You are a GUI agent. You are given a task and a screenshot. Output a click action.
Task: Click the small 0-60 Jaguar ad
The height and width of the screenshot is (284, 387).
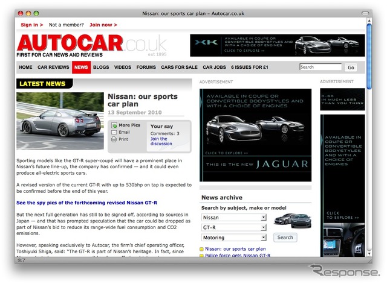(x=342, y=99)
